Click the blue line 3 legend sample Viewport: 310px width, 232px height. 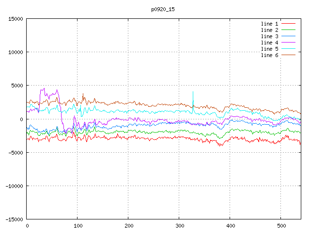point(288,36)
